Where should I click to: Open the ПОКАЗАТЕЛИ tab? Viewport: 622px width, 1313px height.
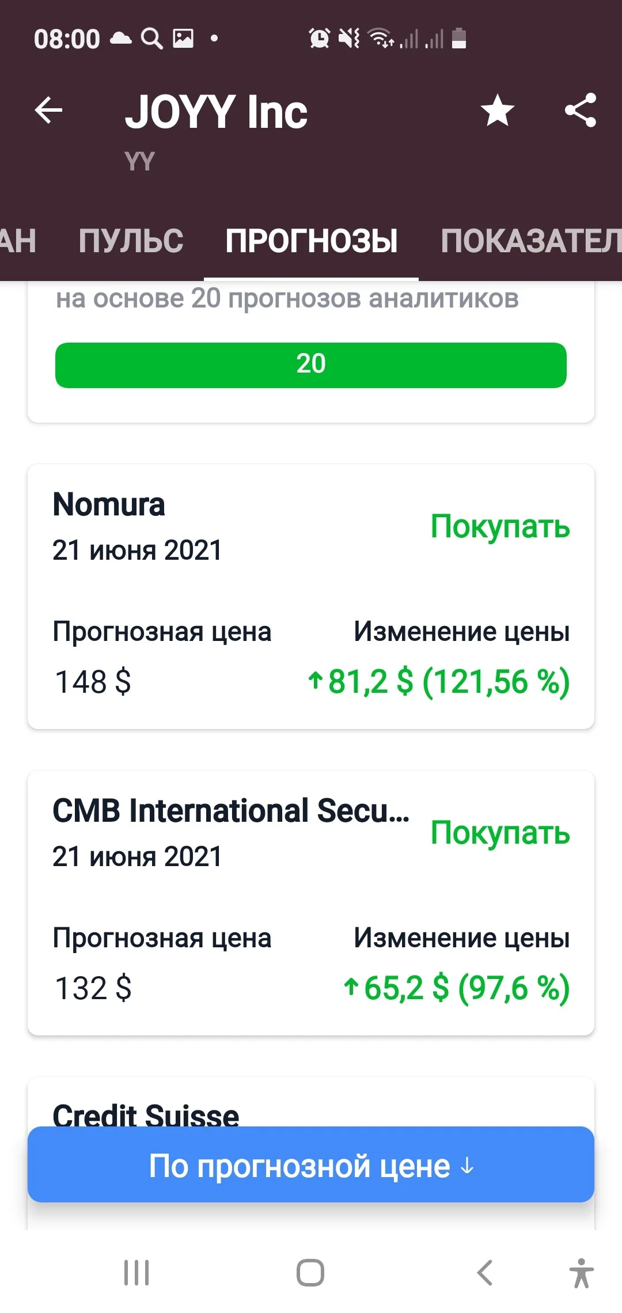click(531, 241)
